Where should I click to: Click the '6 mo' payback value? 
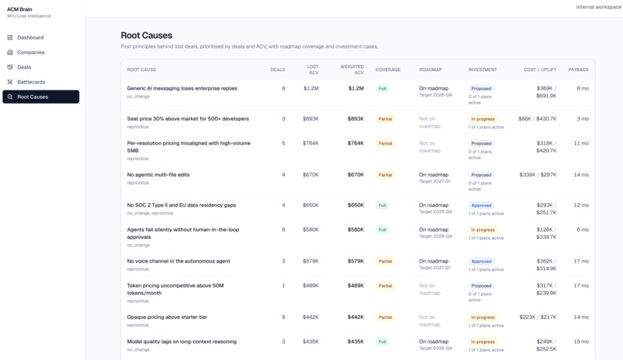(x=583, y=229)
